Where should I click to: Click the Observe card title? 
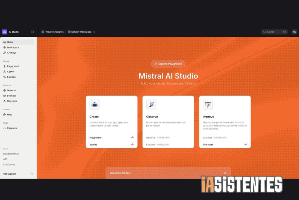coord(152,117)
